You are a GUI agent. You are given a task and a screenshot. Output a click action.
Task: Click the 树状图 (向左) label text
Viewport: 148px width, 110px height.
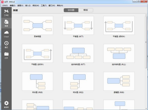pos(78,93)
